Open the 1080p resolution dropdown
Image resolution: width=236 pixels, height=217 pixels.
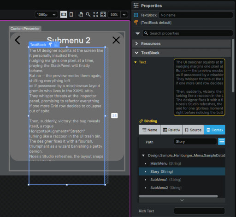click(x=46, y=15)
